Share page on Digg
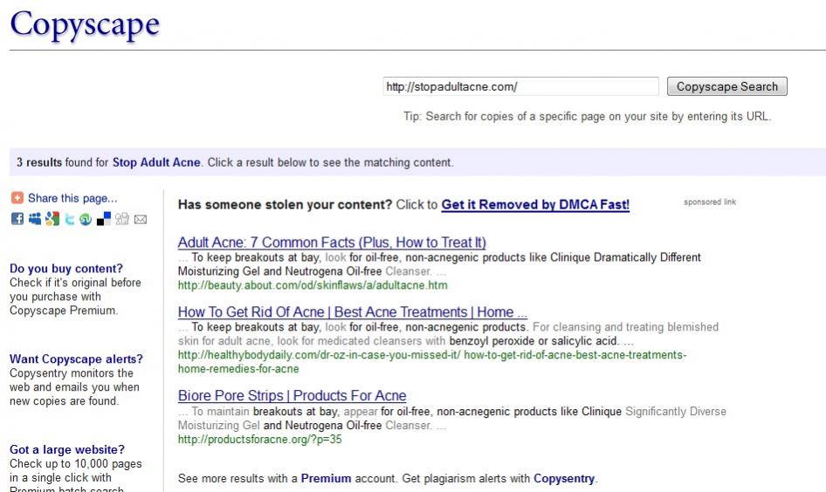826x492 pixels. coord(122,219)
